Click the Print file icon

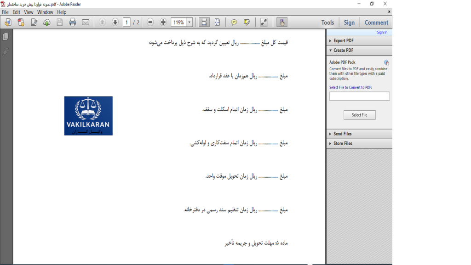[73, 22]
